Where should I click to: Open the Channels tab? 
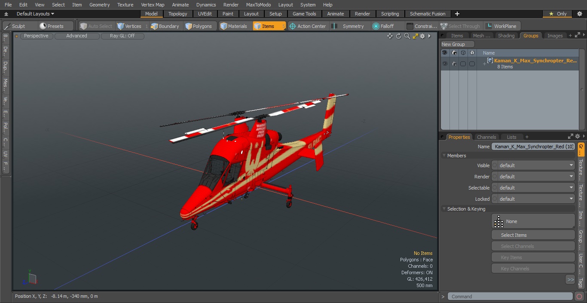486,137
